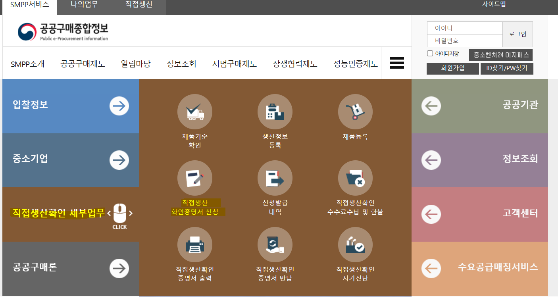Run 직접생산확인 자가진단 checkmark icon

point(355,244)
